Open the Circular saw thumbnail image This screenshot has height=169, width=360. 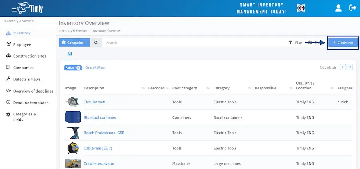pos(72,102)
